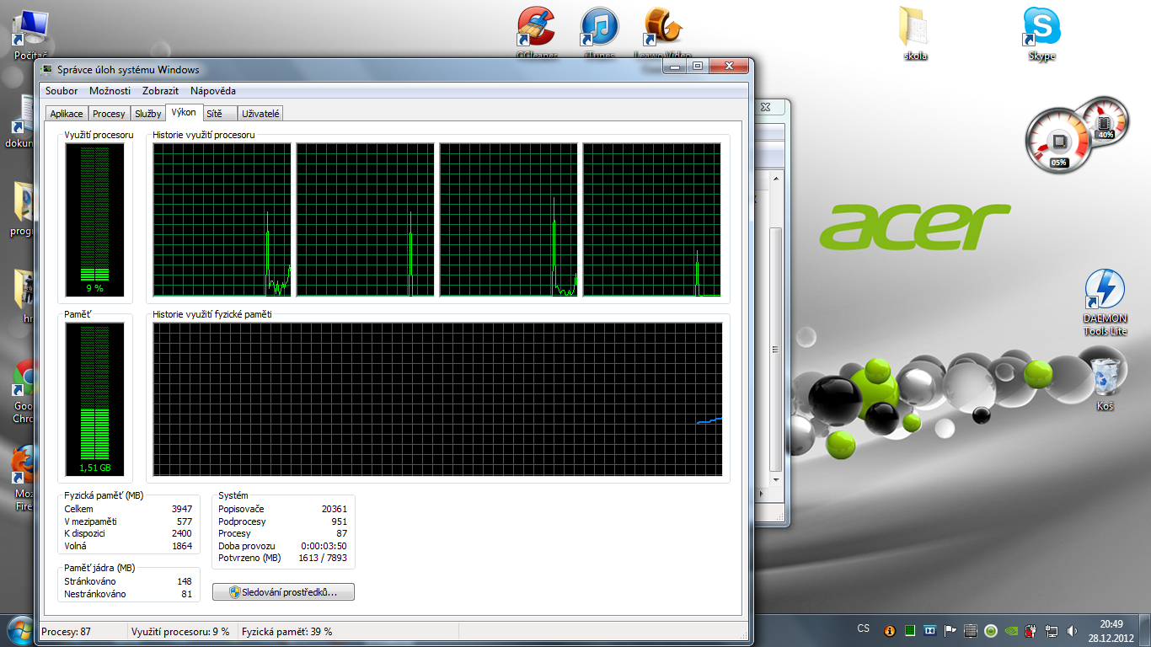Click status bar text Využití procesoru: 9 %

pyautogui.click(x=180, y=632)
